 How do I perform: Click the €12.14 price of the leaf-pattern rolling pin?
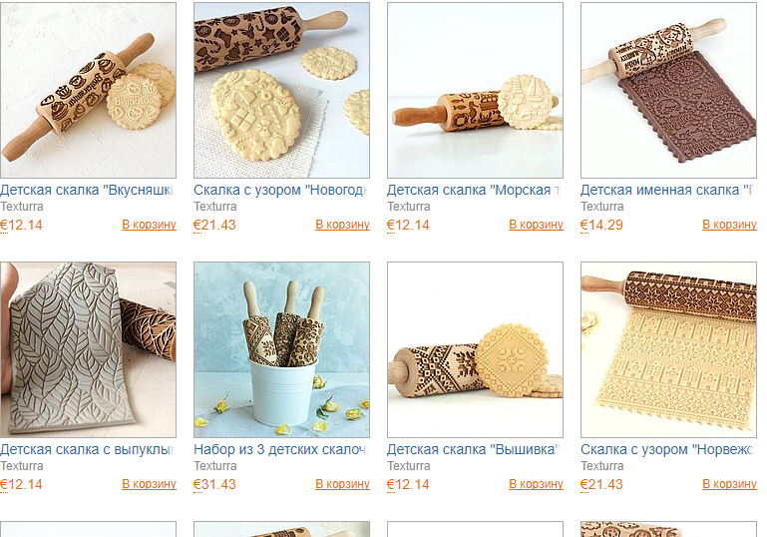pos(21,485)
